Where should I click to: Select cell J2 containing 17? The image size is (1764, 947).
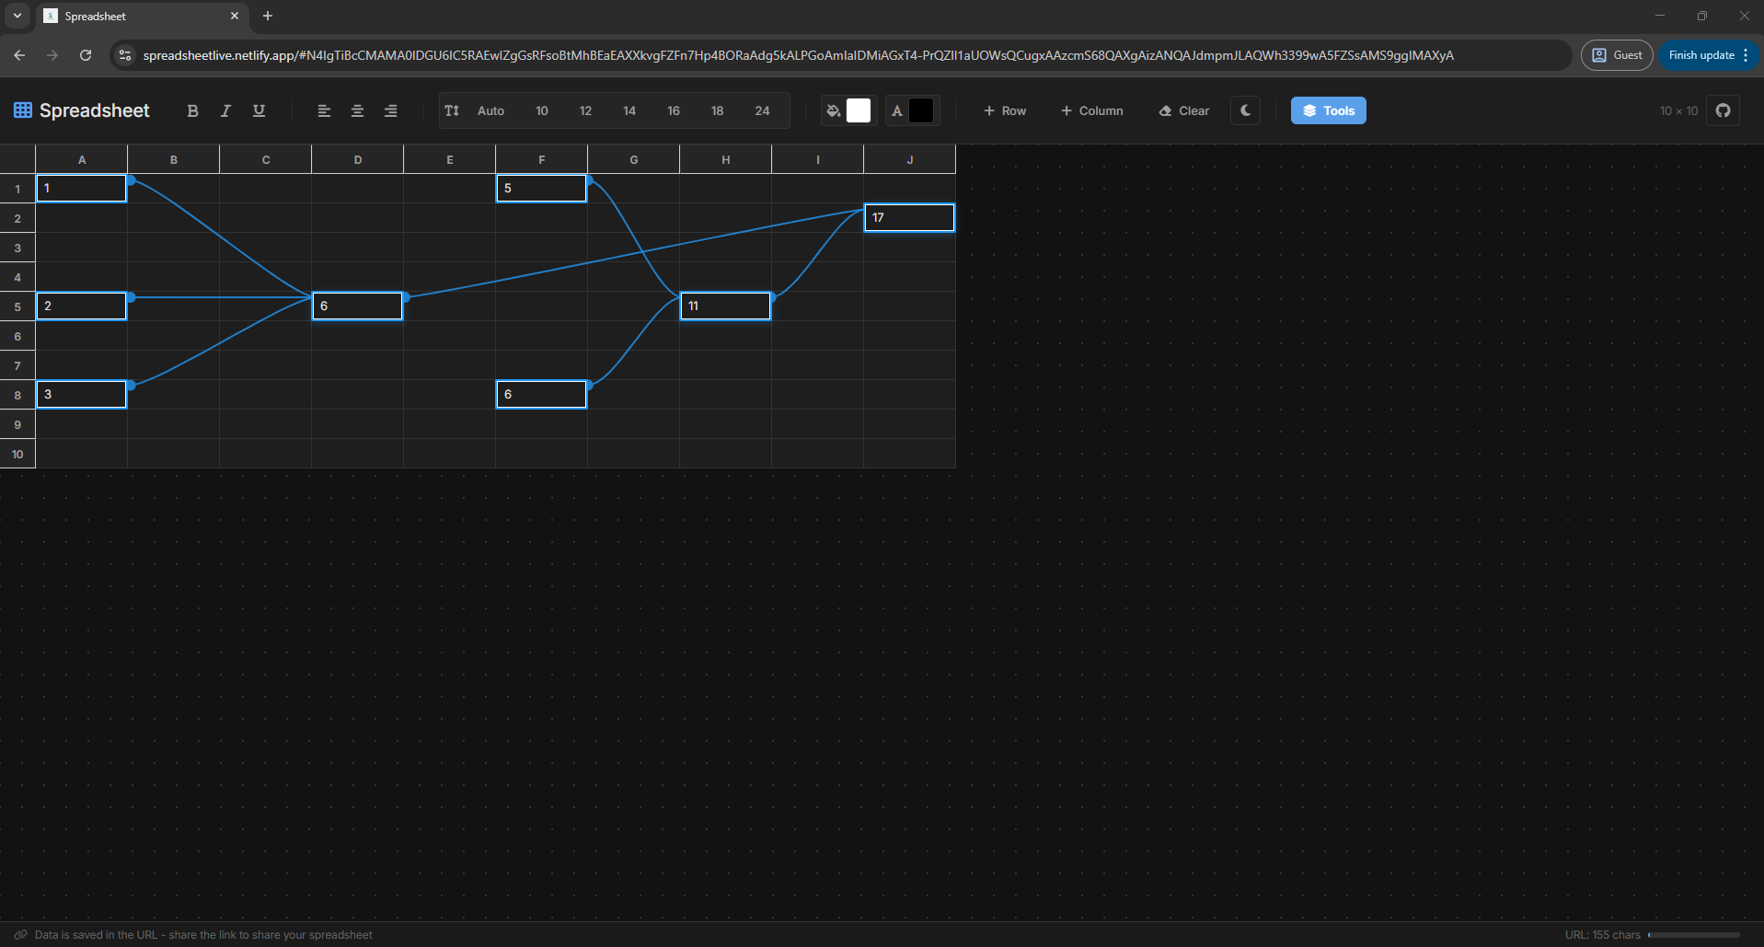pos(910,217)
